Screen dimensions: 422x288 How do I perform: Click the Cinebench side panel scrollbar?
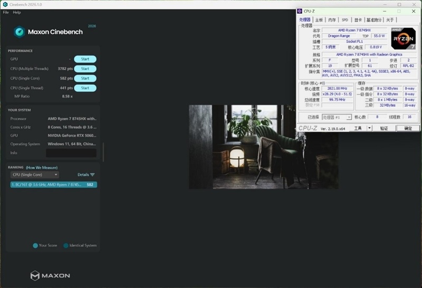coord(103,152)
